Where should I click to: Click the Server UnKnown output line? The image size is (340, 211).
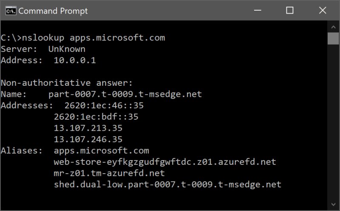tap(43, 49)
